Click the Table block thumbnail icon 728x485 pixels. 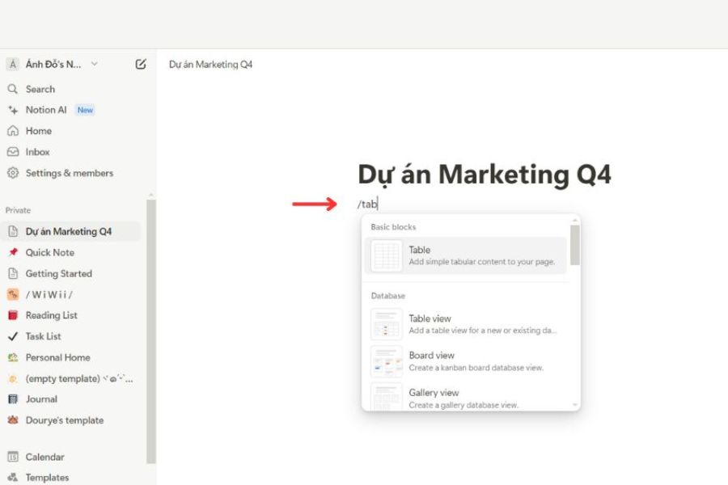click(x=386, y=255)
